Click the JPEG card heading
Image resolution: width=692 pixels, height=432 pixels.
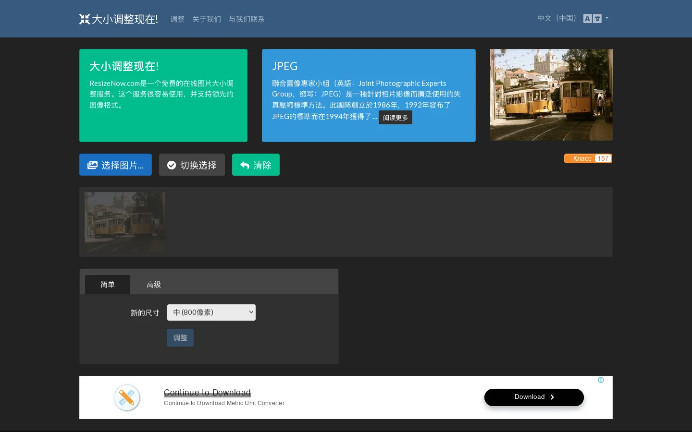coord(285,66)
